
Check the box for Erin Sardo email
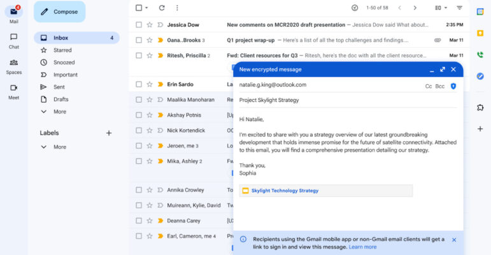139,84
